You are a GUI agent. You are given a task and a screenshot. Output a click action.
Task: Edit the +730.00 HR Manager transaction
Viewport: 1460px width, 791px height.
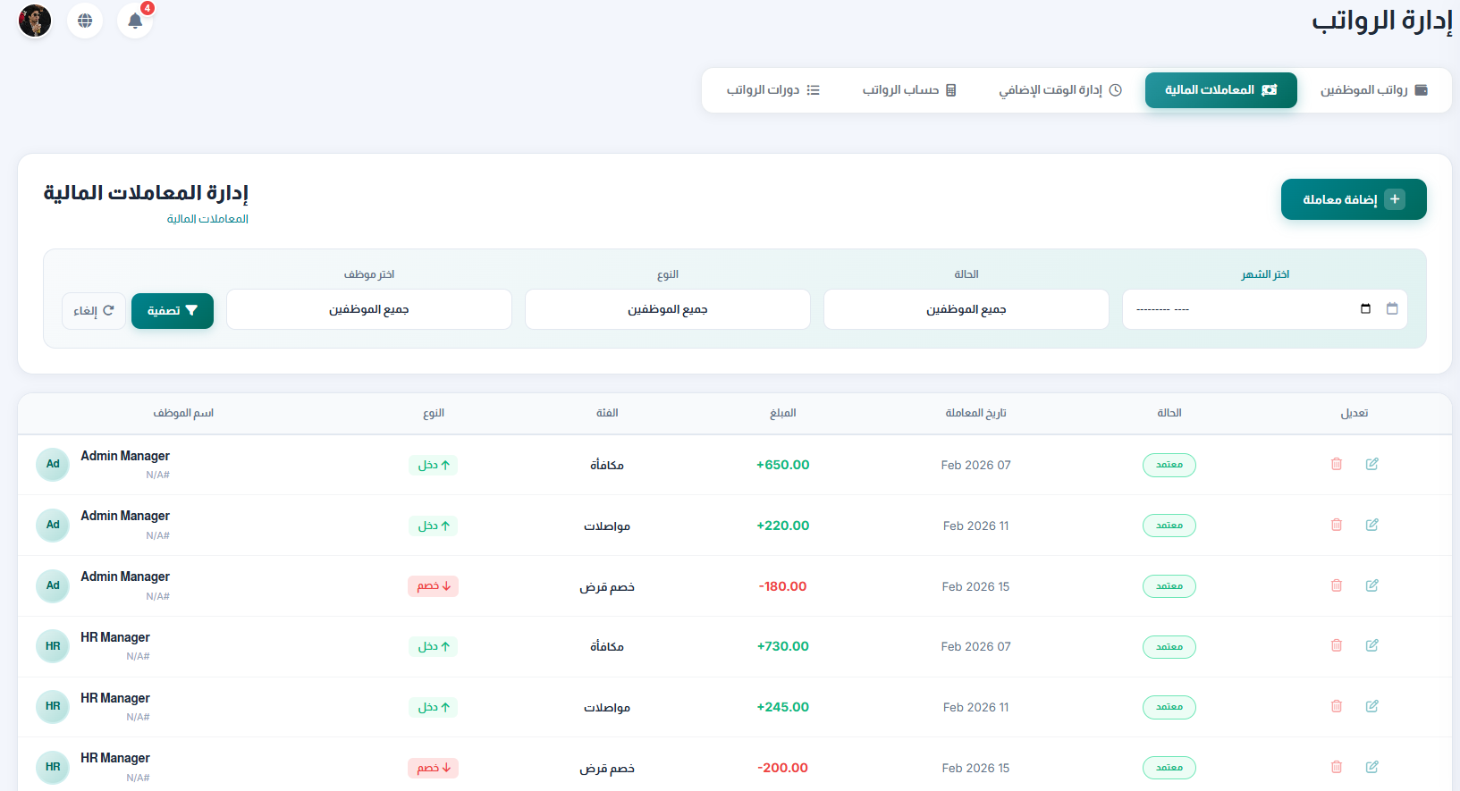click(x=1372, y=645)
